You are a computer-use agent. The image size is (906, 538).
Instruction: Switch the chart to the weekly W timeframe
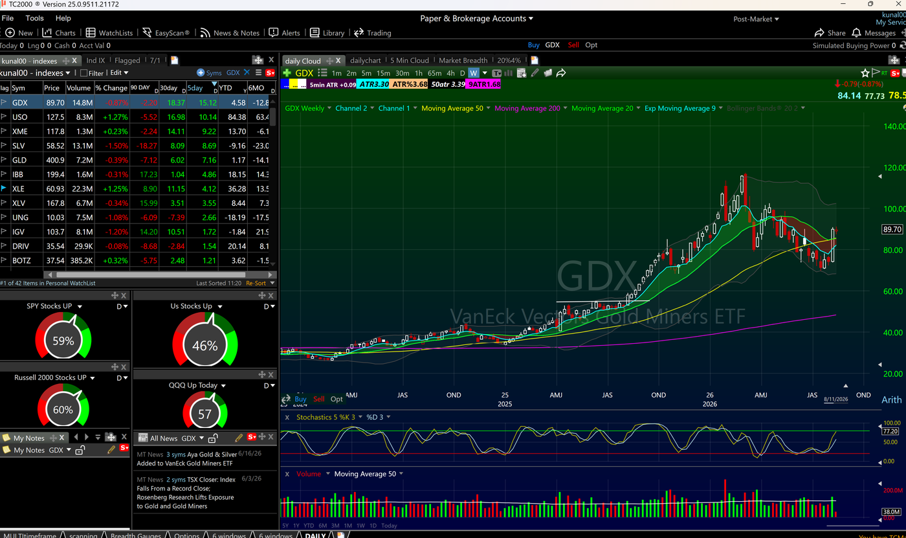tap(474, 73)
